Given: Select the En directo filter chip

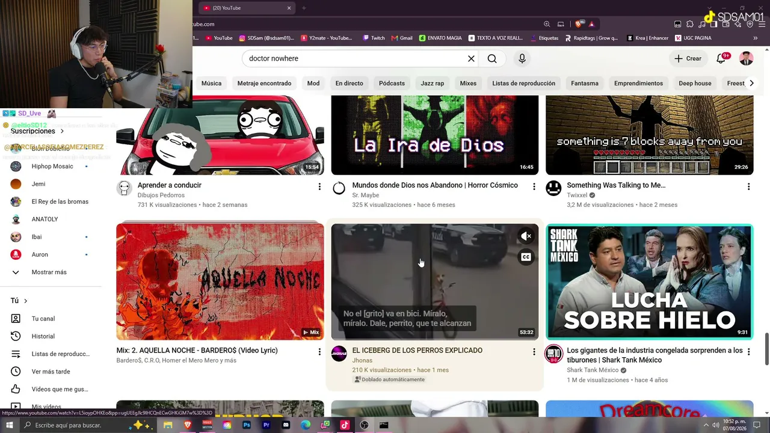Looking at the screenshot, I should 350,83.
